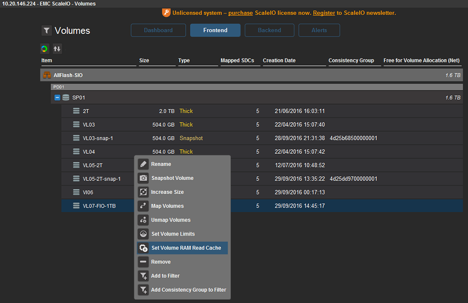Select the AllFlash-SIO system row

[x=252, y=75]
